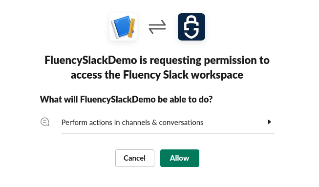Screen dimensions: 319x187
Task: Cancel the permission request
Action: [x=135, y=158]
